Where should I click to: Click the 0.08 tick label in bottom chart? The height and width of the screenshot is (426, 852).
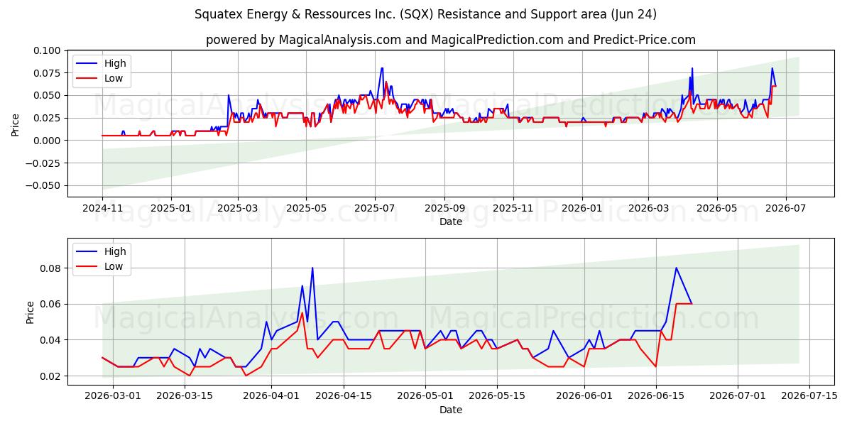click(50, 268)
